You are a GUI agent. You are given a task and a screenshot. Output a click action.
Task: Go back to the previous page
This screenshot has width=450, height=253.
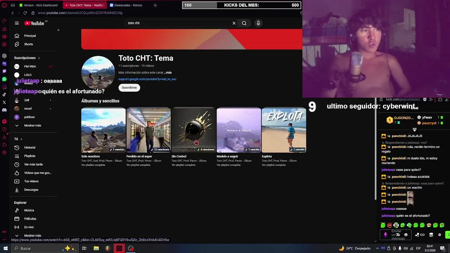[13, 13]
